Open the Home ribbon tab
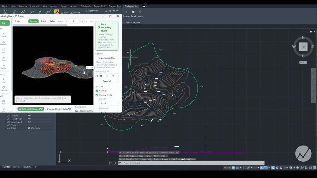 point(5,6)
